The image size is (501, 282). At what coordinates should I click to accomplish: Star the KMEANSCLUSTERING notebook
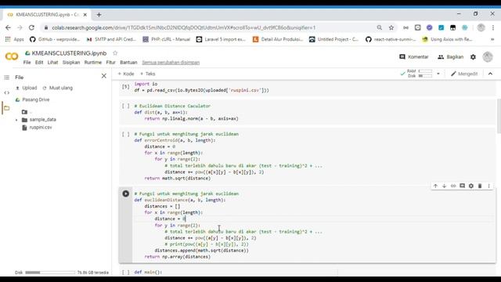click(x=115, y=52)
